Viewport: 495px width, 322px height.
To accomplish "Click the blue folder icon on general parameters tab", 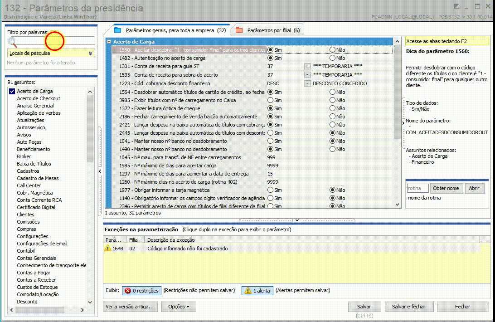I will pyautogui.click(x=118, y=30).
